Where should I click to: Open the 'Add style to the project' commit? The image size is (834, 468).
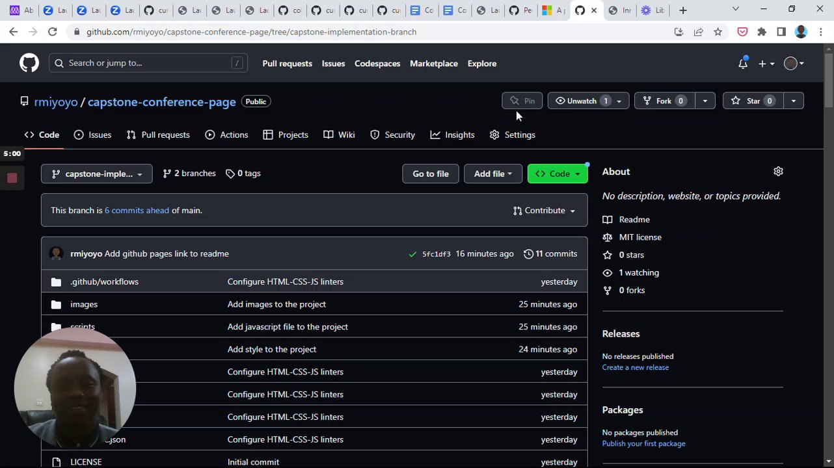click(272, 350)
